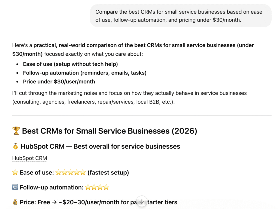Click the bold practical real-world comparison text
The height and width of the screenshot is (209, 279).
pyautogui.click(x=133, y=49)
